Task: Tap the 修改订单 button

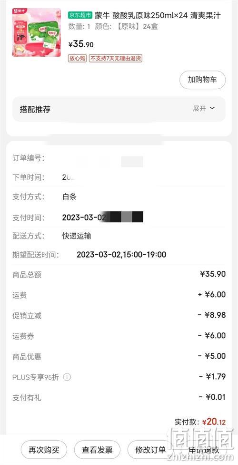Action: (150, 450)
